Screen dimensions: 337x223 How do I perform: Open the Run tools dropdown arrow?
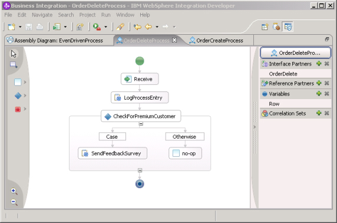pos(105,27)
